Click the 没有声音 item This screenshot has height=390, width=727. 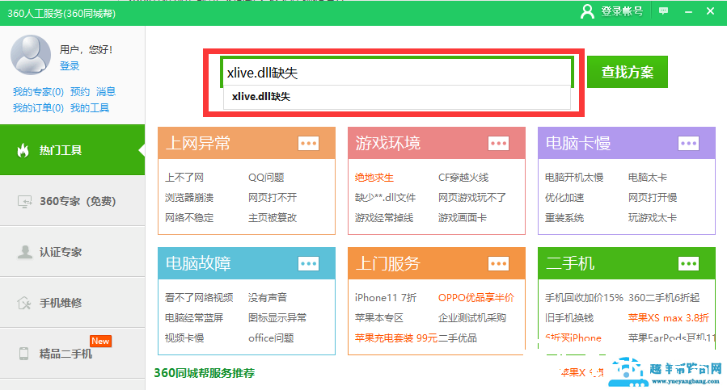268,297
